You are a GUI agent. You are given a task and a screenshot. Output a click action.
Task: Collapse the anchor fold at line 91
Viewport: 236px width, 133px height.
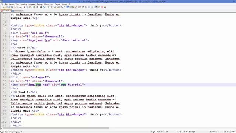point(10,81)
